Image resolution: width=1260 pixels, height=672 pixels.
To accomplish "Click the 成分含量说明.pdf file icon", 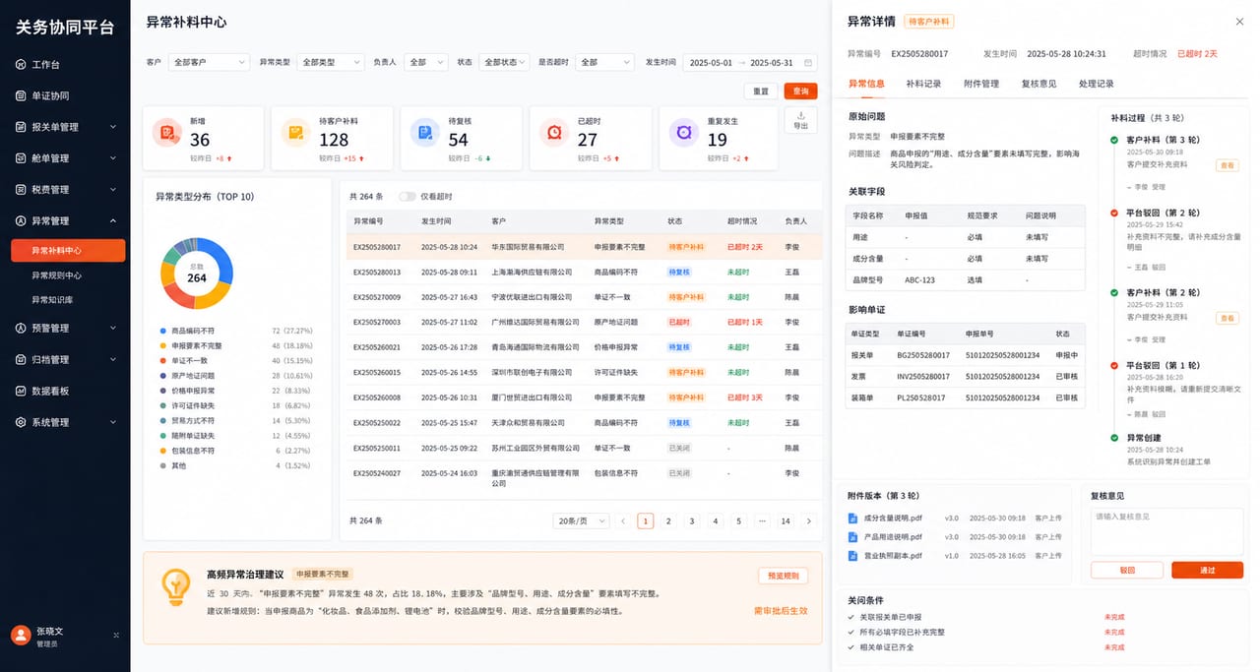I will [x=852, y=519].
